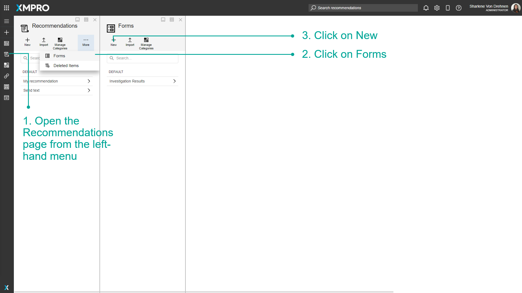
Task: Click the link/connections icon in the sidebar
Action: [x=7, y=76]
